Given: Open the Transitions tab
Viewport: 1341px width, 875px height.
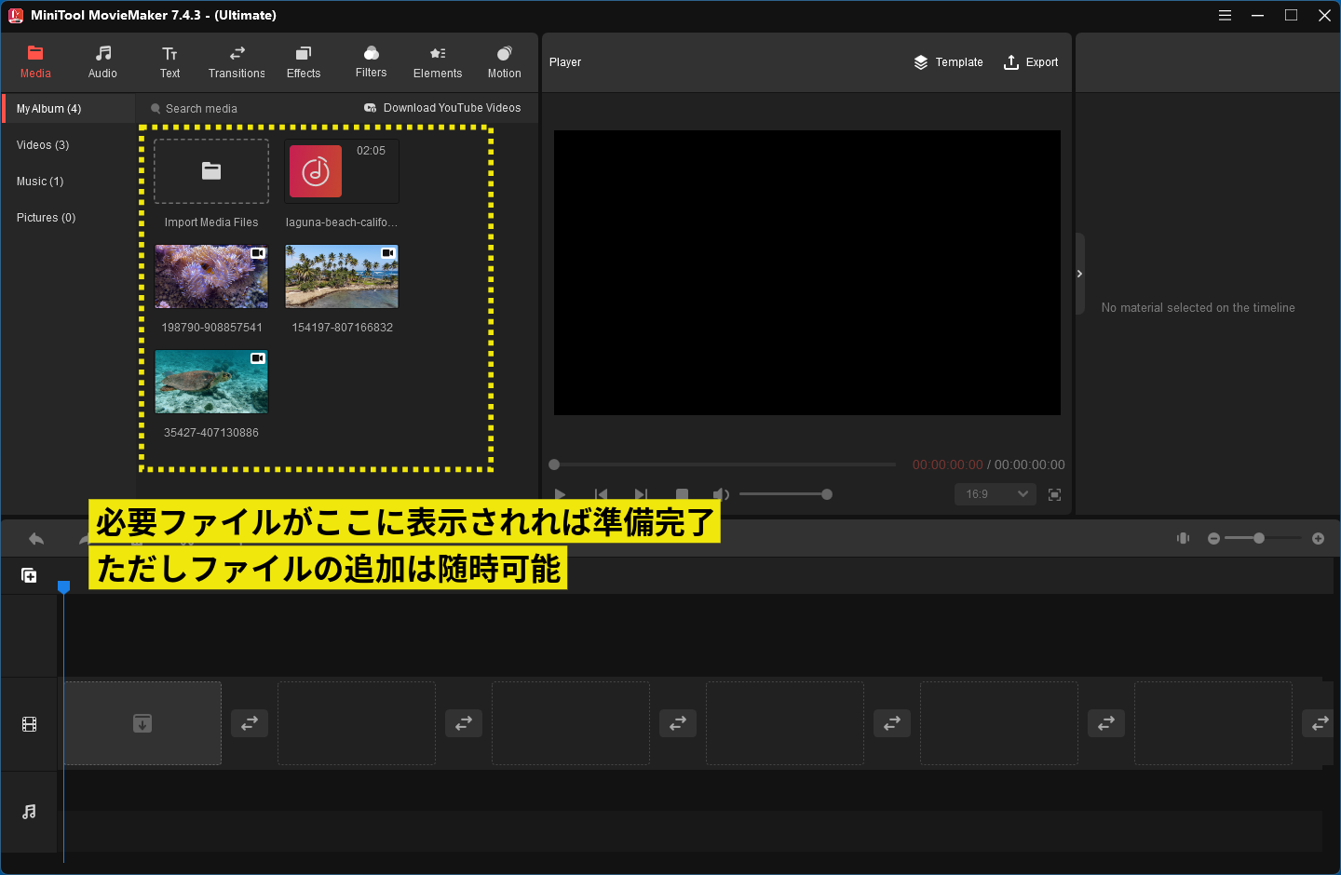Looking at the screenshot, I should point(237,61).
